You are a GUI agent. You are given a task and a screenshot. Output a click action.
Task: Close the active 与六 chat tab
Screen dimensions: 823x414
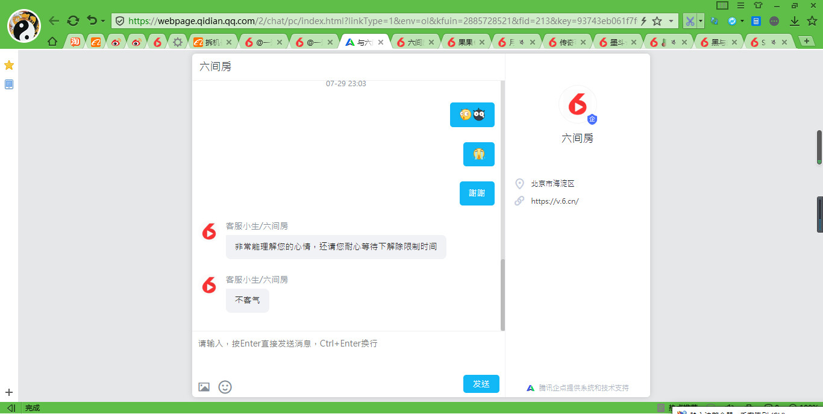coord(381,42)
